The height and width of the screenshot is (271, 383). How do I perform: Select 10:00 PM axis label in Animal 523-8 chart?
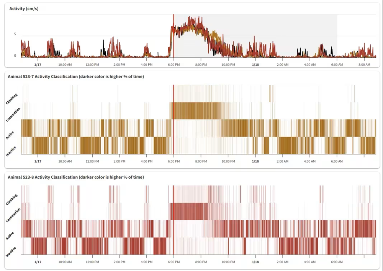pyautogui.click(x=228, y=262)
